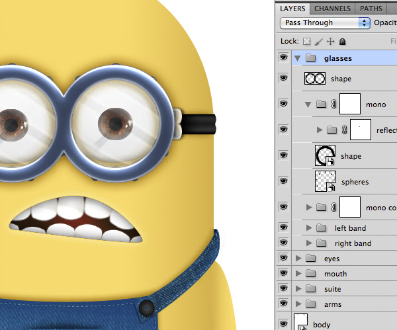Click the lock transparent pixels icon

tap(306, 41)
